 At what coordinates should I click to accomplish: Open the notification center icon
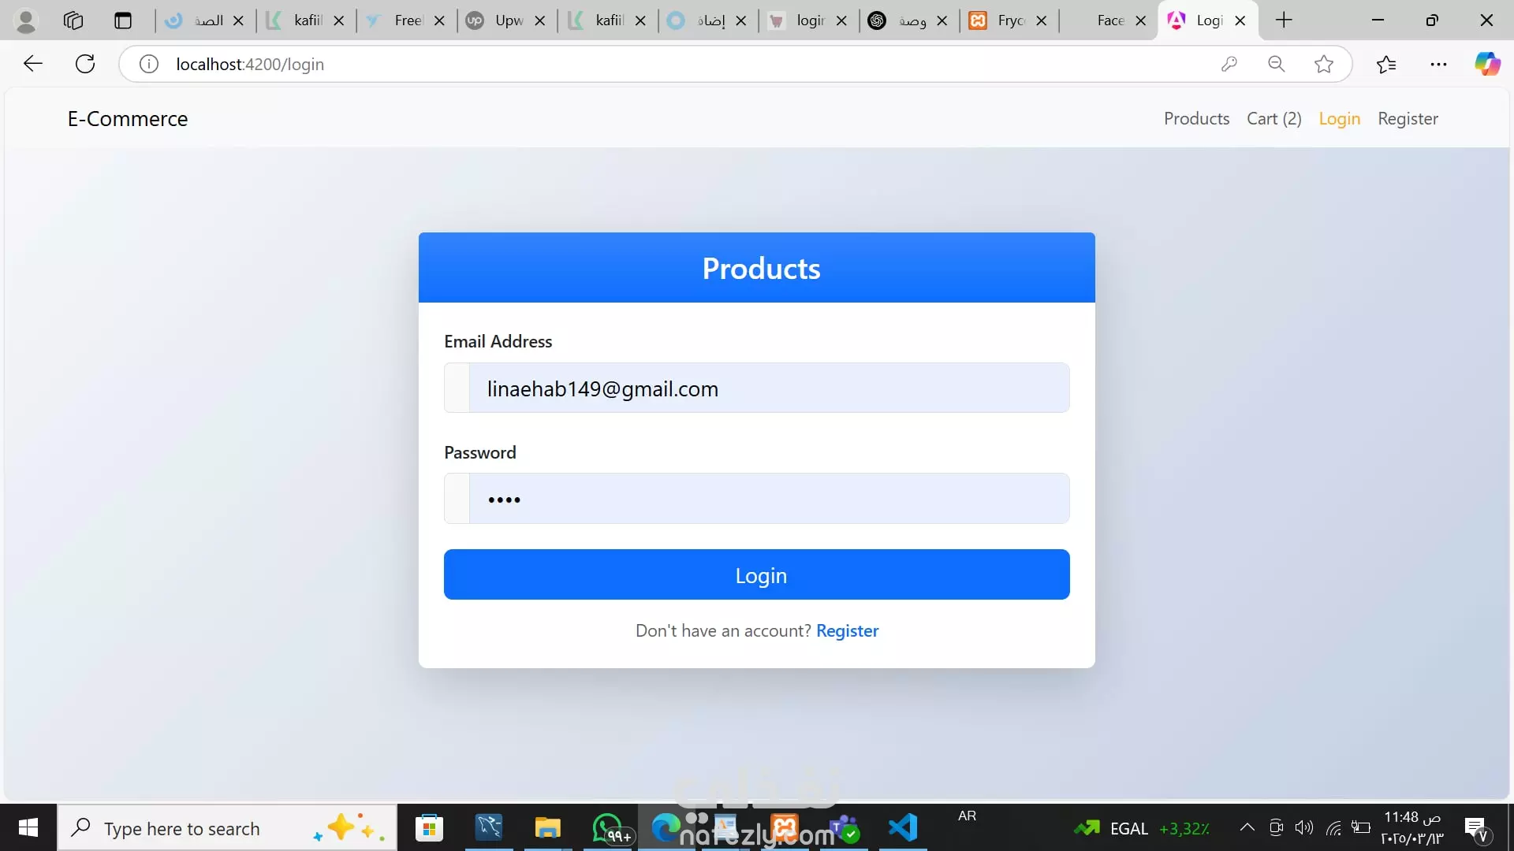pos(1475,828)
